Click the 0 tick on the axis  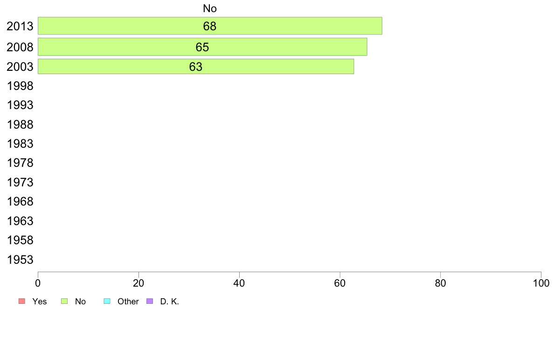click(38, 283)
